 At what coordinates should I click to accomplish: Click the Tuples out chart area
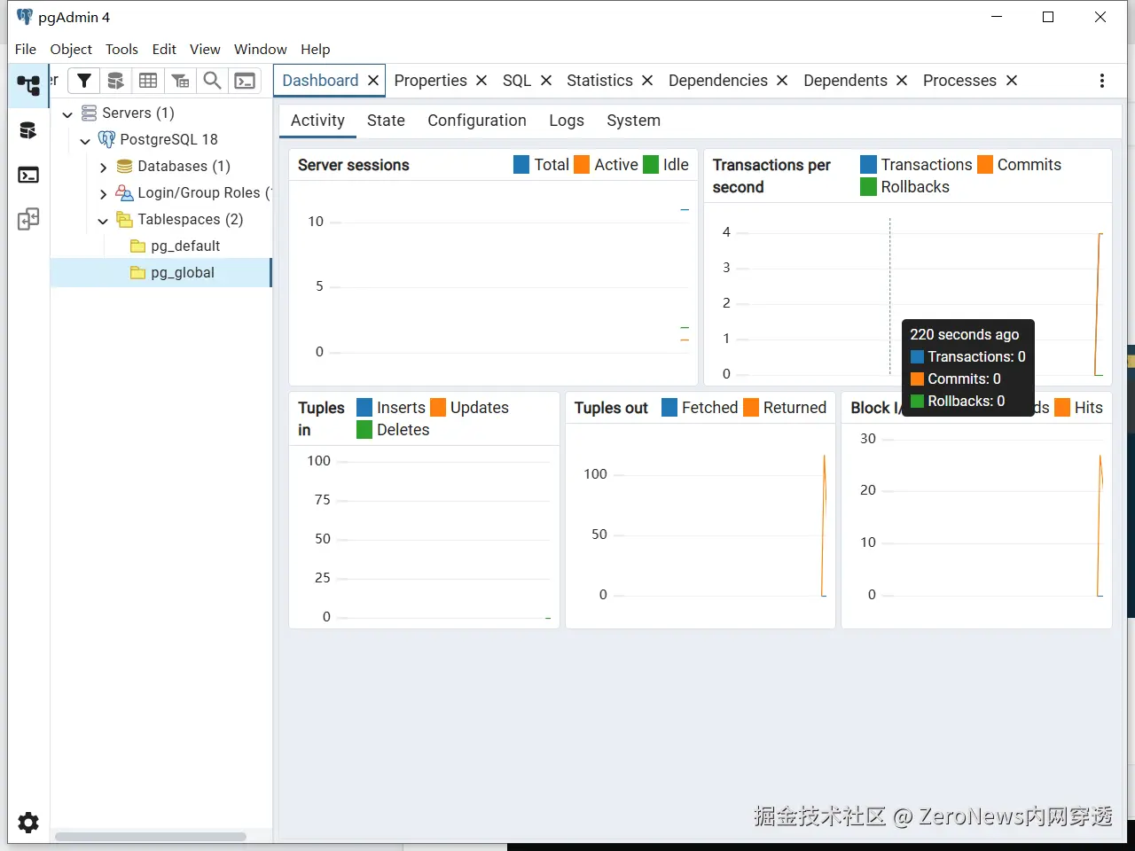(701, 526)
